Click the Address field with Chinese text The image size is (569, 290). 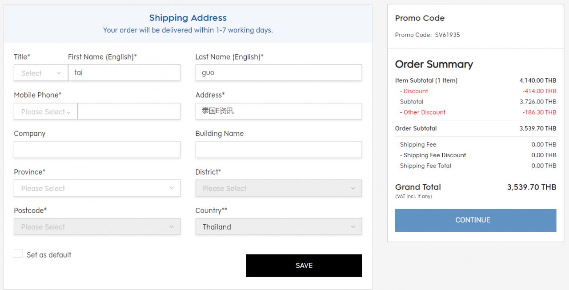tap(278, 111)
